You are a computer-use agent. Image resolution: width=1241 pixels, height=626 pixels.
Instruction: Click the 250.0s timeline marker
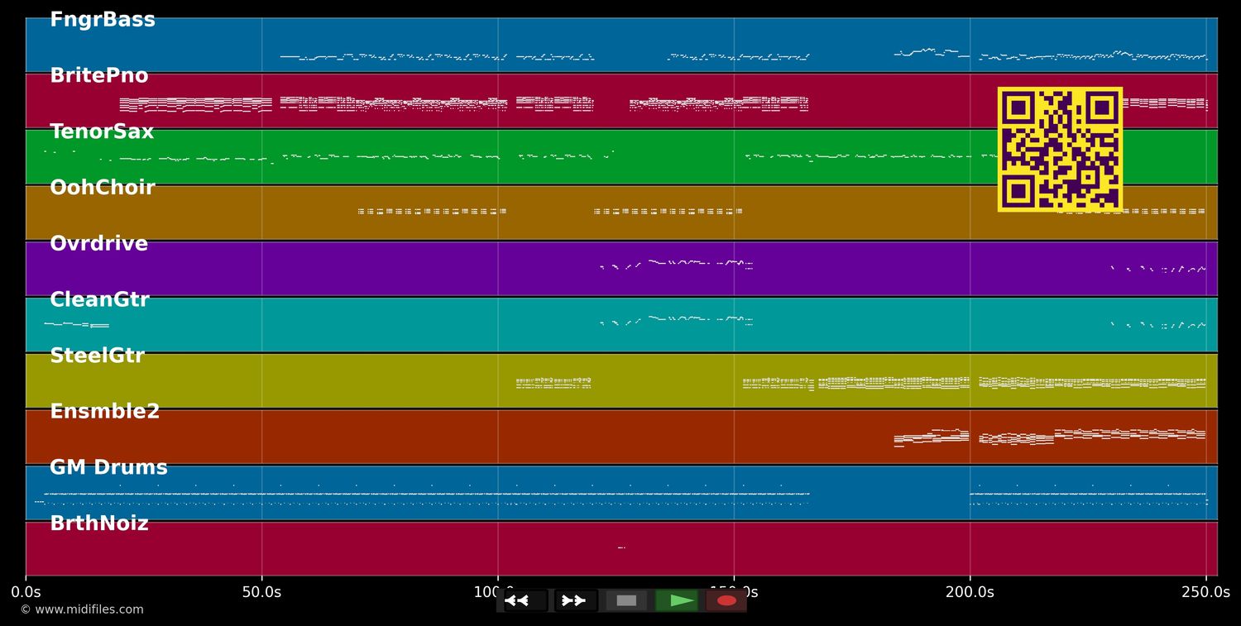(x=1205, y=591)
